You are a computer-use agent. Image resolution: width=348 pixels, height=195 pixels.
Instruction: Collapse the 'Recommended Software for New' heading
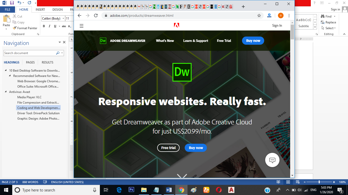tap(10, 76)
